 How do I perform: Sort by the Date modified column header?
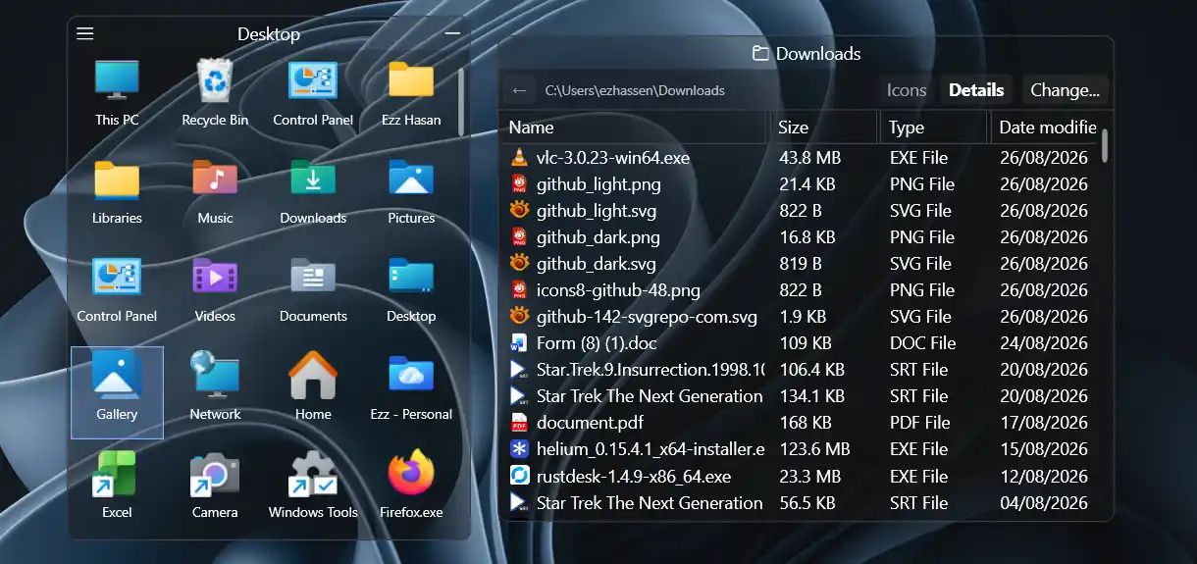click(x=1044, y=128)
